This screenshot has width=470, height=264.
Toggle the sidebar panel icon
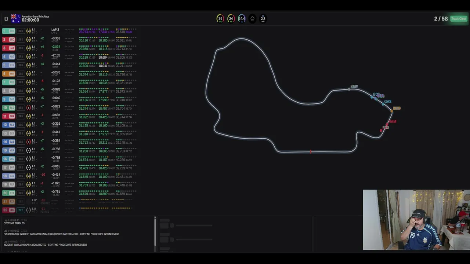(6, 19)
